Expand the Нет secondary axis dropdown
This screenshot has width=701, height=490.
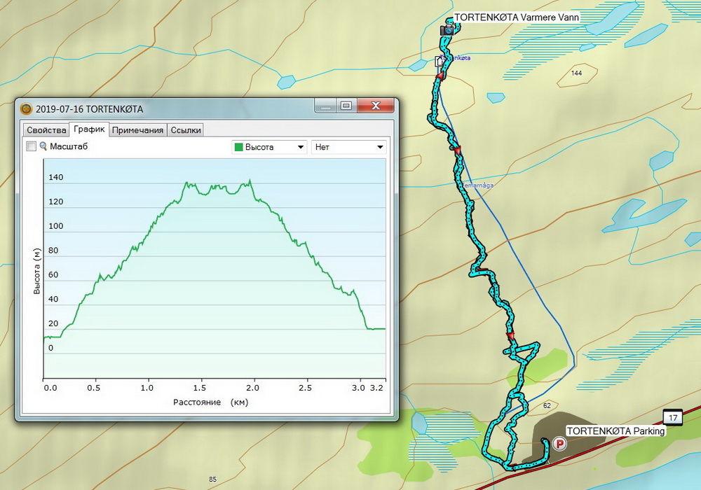point(348,147)
